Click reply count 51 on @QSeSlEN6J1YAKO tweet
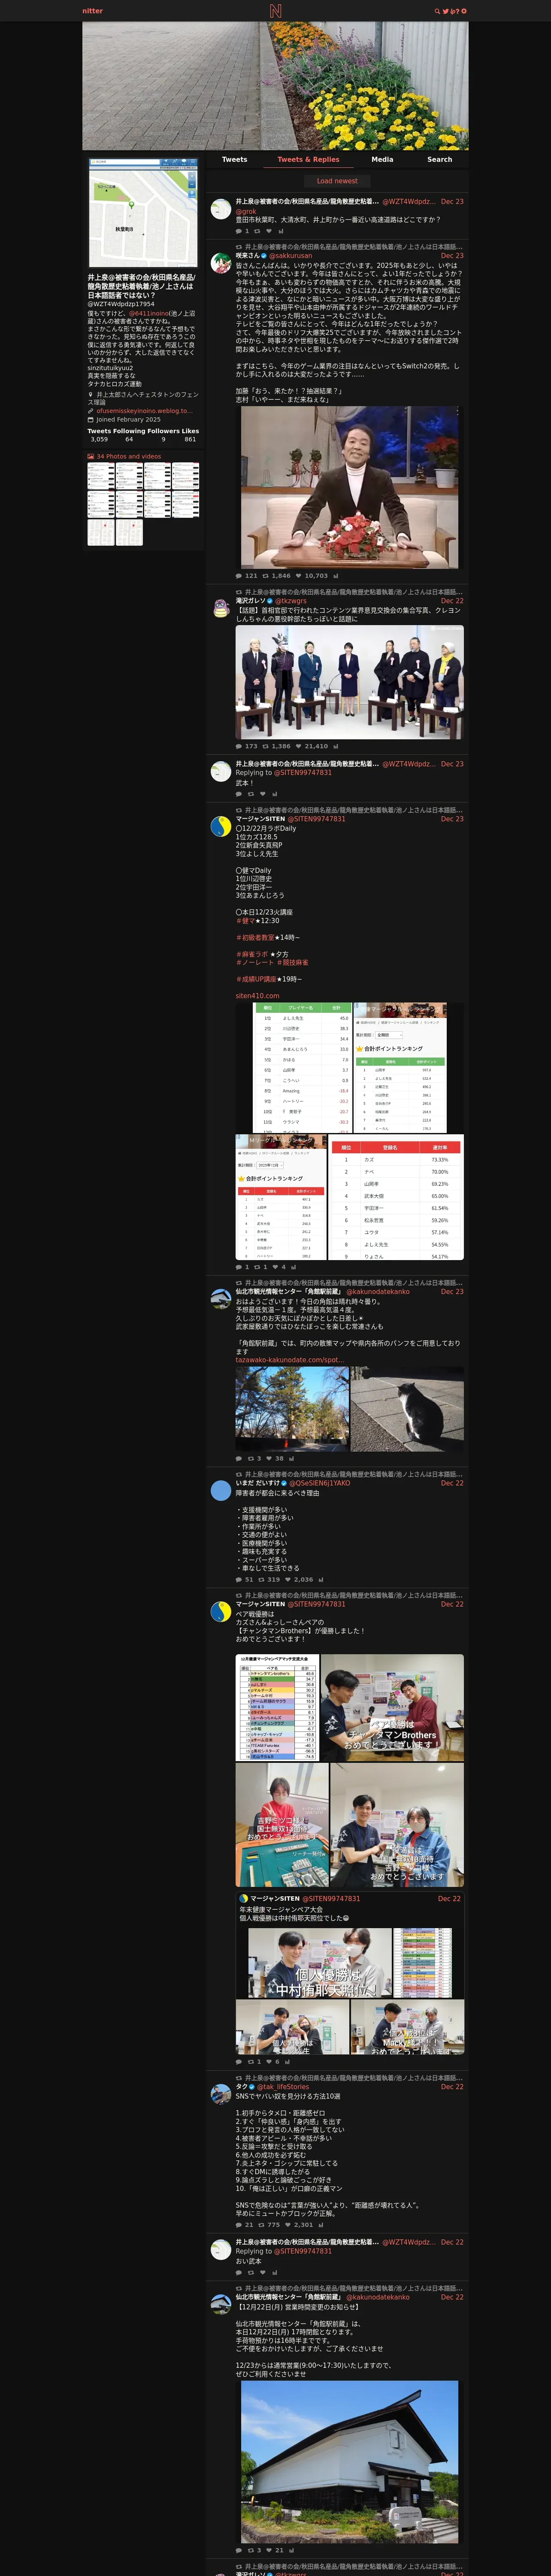Screen dimensions: 551x2576 point(244,1579)
